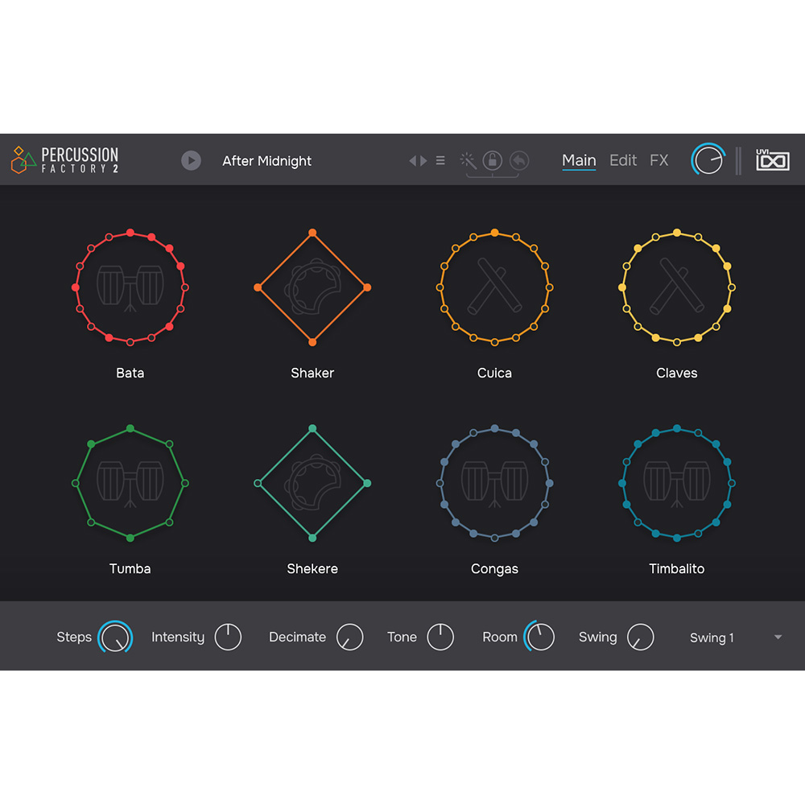This screenshot has width=805, height=805.
Task: Select the Timbalito drum icon
Action: click(677, 484)
